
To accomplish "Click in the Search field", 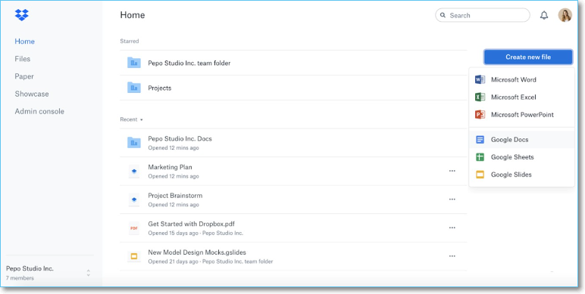I will click(483, 15).
